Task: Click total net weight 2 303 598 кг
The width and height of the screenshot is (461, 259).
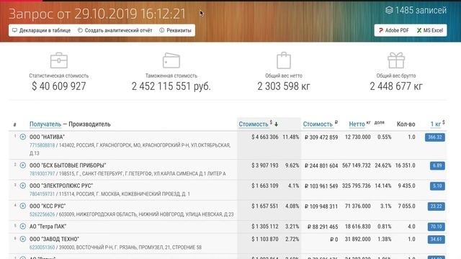Action: (284, 86)
